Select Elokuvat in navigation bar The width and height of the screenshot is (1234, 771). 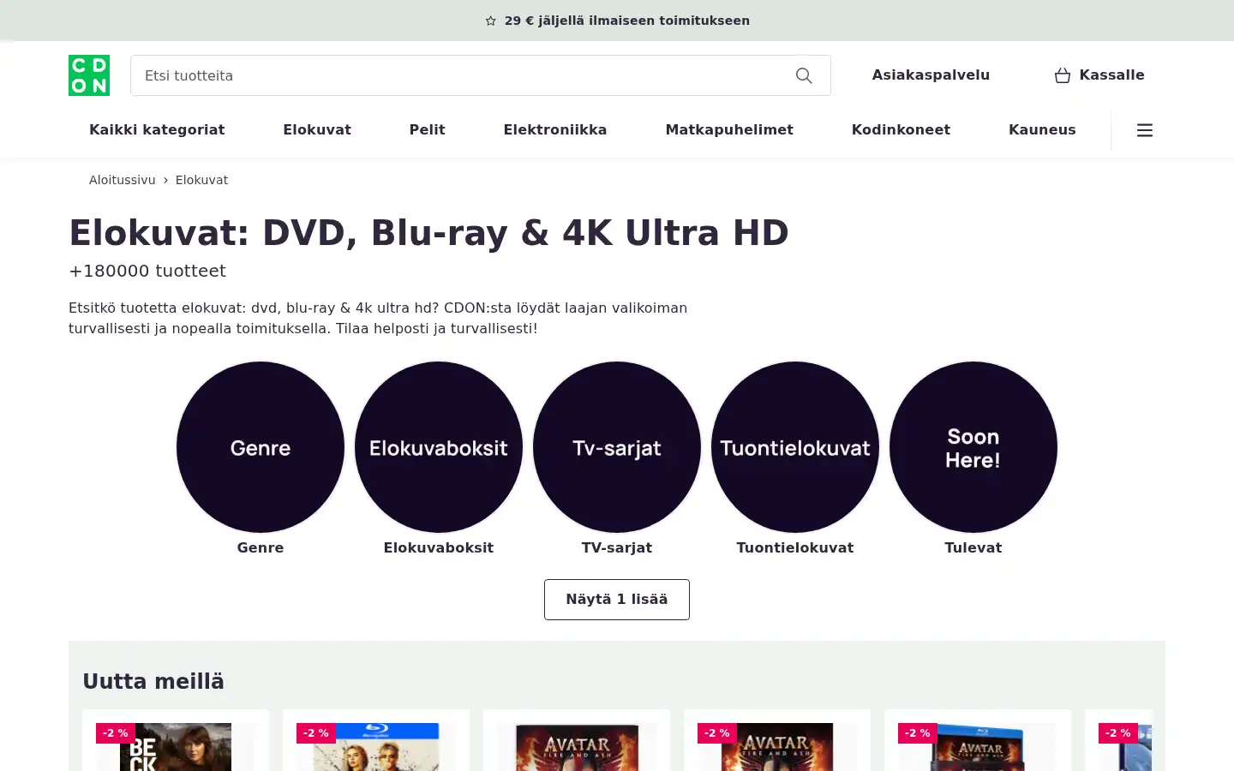pos(317,130)
